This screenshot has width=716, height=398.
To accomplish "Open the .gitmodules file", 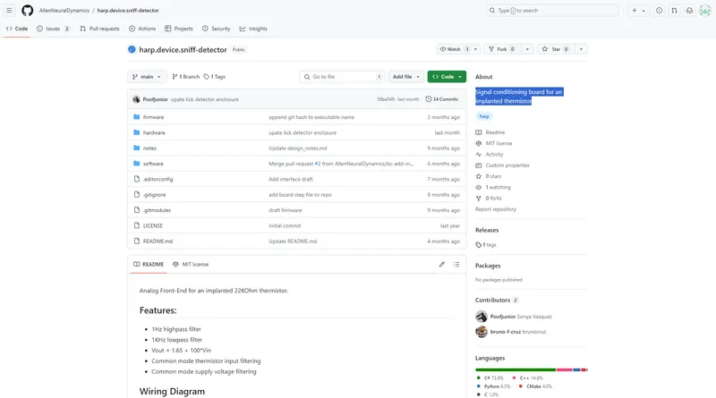I will (157, 210).
